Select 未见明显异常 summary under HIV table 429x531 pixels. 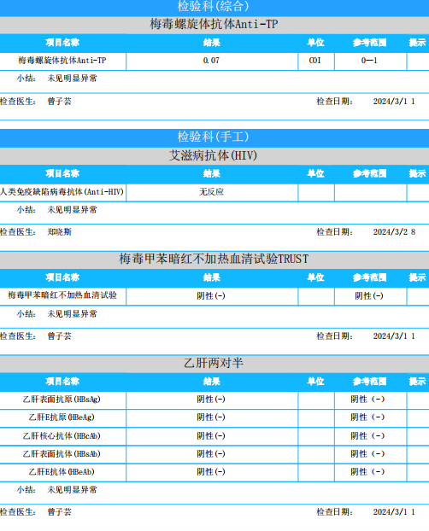[72, 210]
